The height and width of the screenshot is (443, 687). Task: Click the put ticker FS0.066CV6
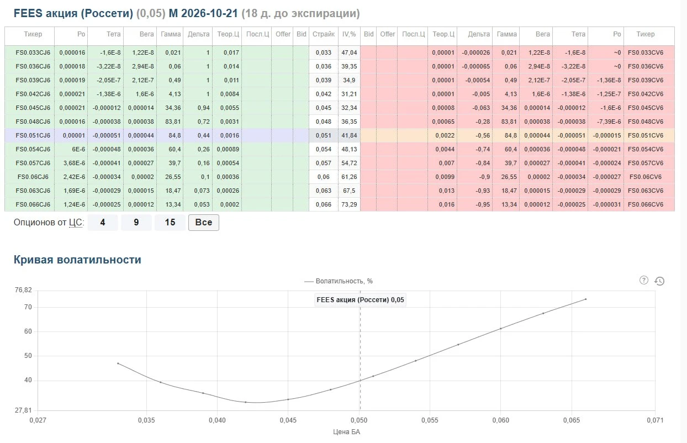(x=646, y=204)
